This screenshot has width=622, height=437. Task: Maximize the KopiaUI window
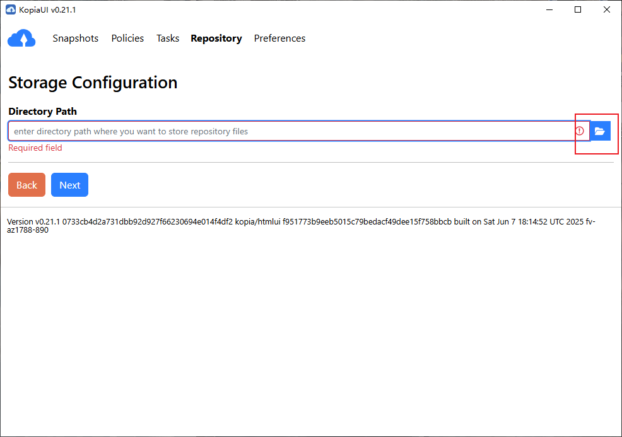pyautogui.click(x=578, y=9)
